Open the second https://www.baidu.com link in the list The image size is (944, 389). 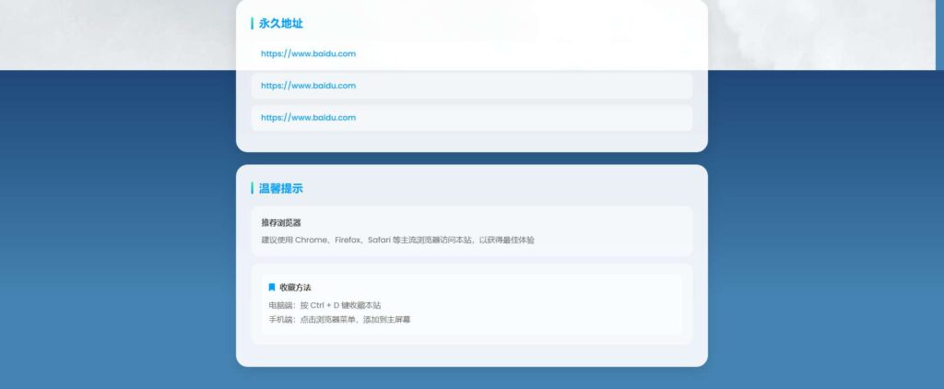[x=308, y=86]
